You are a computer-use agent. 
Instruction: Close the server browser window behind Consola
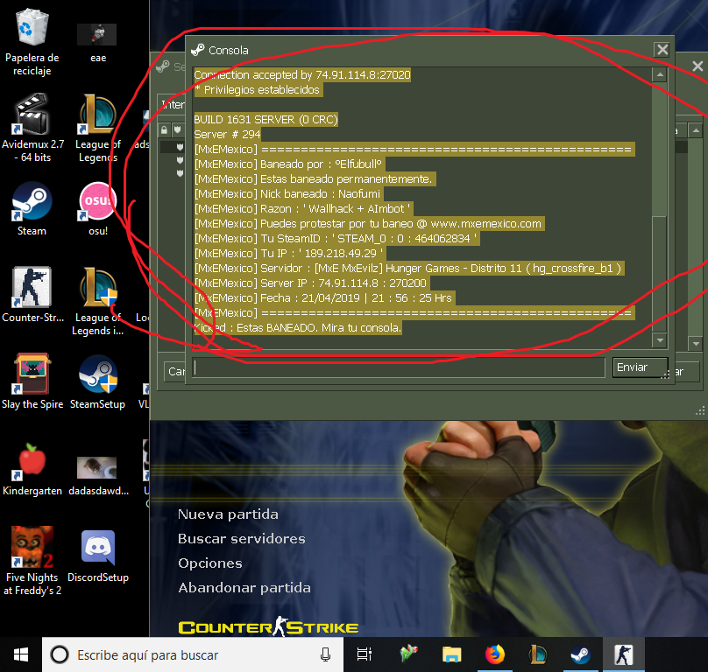pyautogui.click(x=697, y=66)
